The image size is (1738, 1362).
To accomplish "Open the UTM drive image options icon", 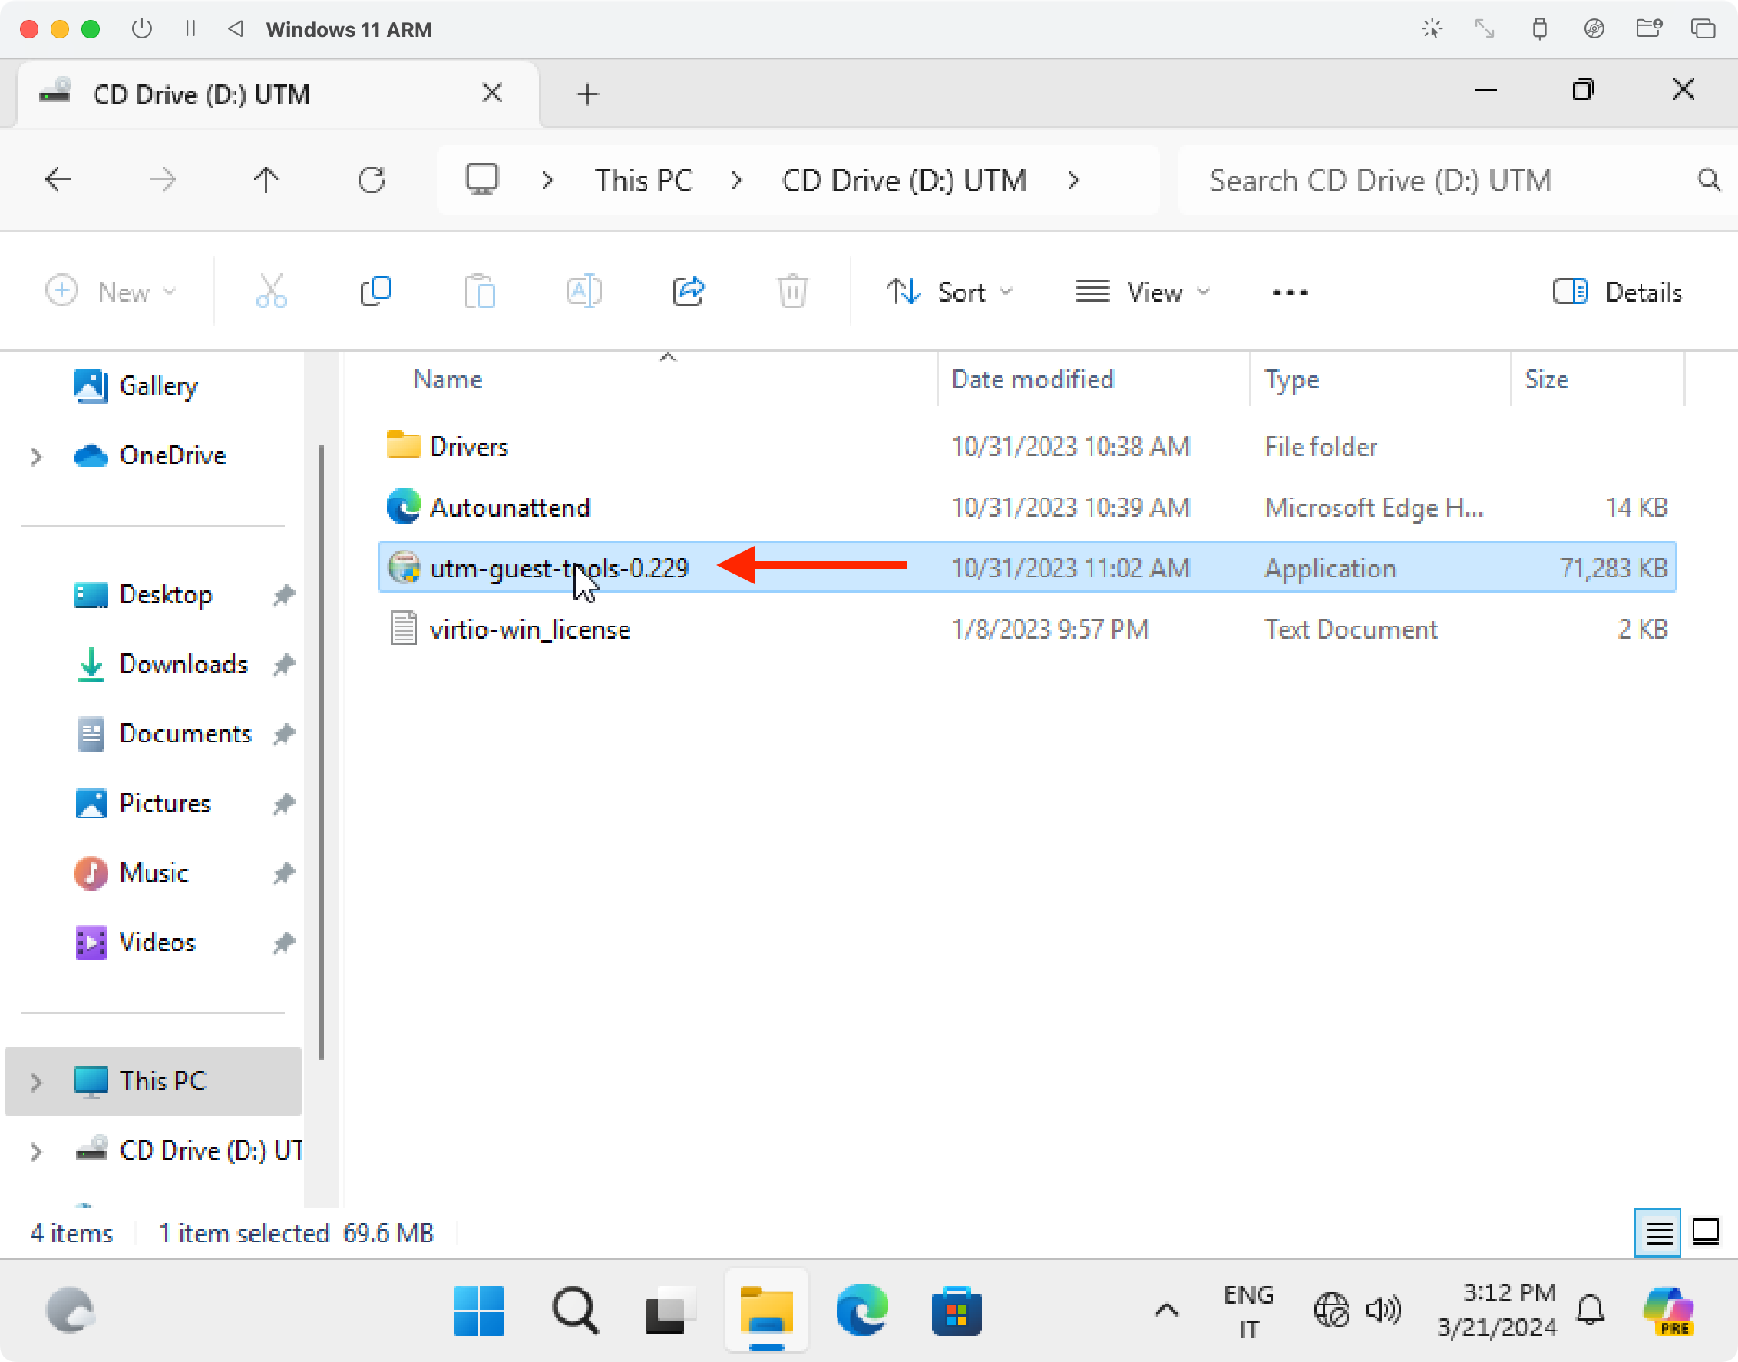I will pyautogui.click(x=1594, y=29).
